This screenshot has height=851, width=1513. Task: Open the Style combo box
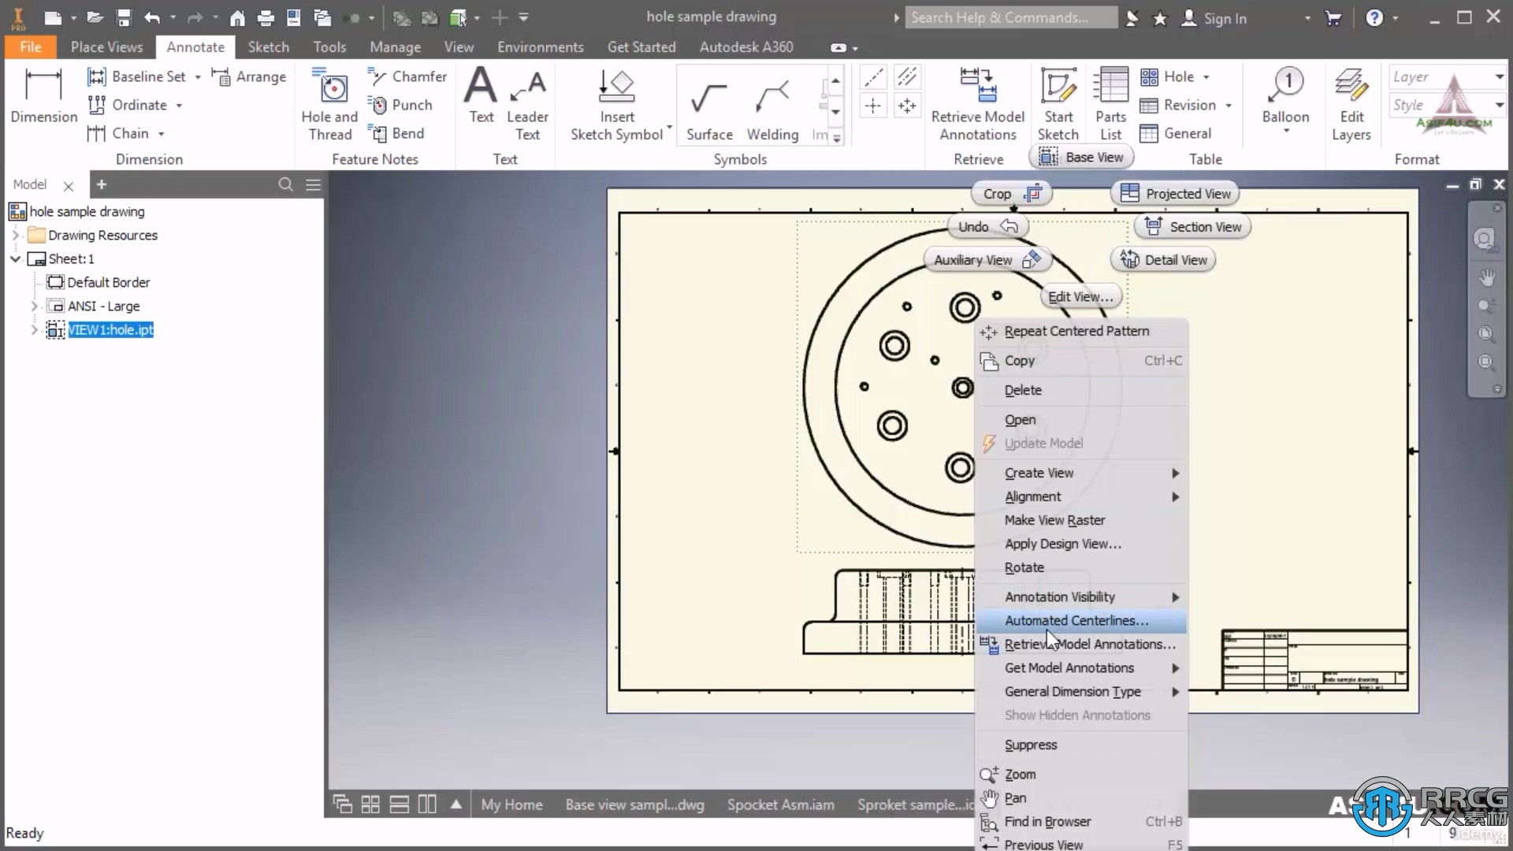[x=1447, y=105]
